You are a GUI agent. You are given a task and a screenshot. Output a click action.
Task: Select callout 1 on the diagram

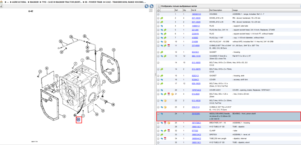click(82, 60)
